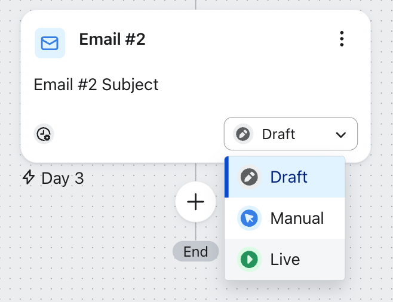
Task: Click the Draft label in status dropdown
Action: click(279, 134)
